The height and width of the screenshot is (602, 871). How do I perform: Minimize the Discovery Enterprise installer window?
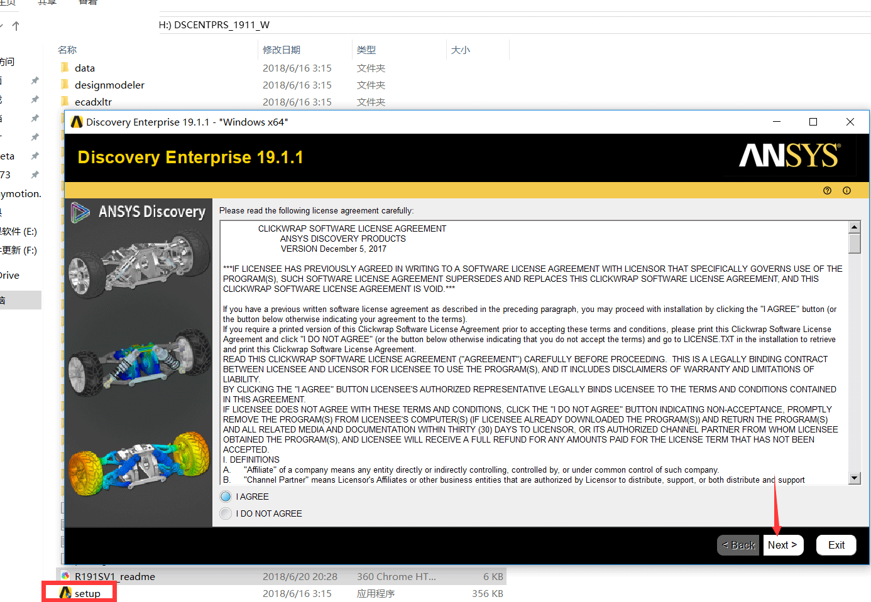[x=777, y=122]
